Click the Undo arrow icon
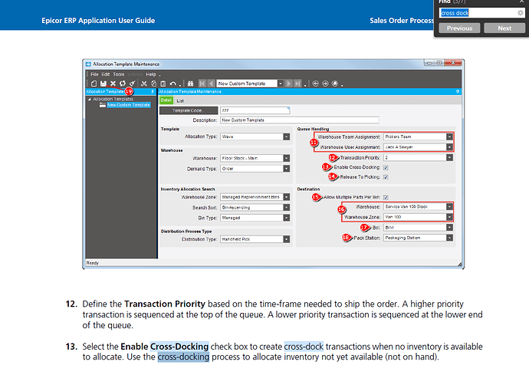The height and width of the screenshot is (365, 529). [173, 84]
